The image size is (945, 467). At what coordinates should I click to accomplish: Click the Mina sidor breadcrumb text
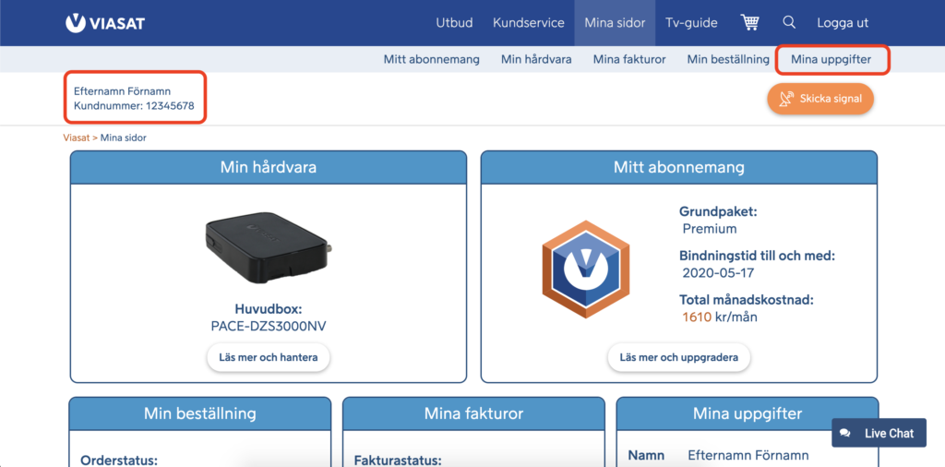124,138
